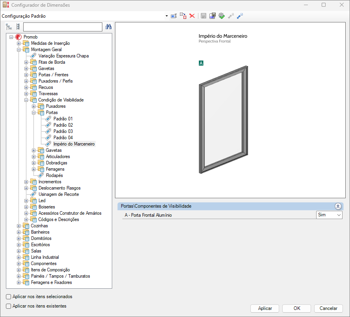350x317 pixels.
Task: Select Articuladores in the tree
Action: pyautogui.click(x=58, y=157)
